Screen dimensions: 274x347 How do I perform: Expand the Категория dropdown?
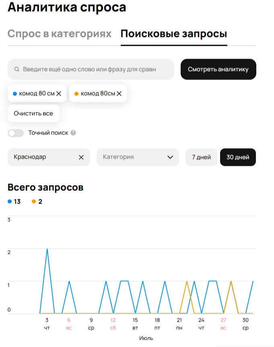click(x=138, y=157)
